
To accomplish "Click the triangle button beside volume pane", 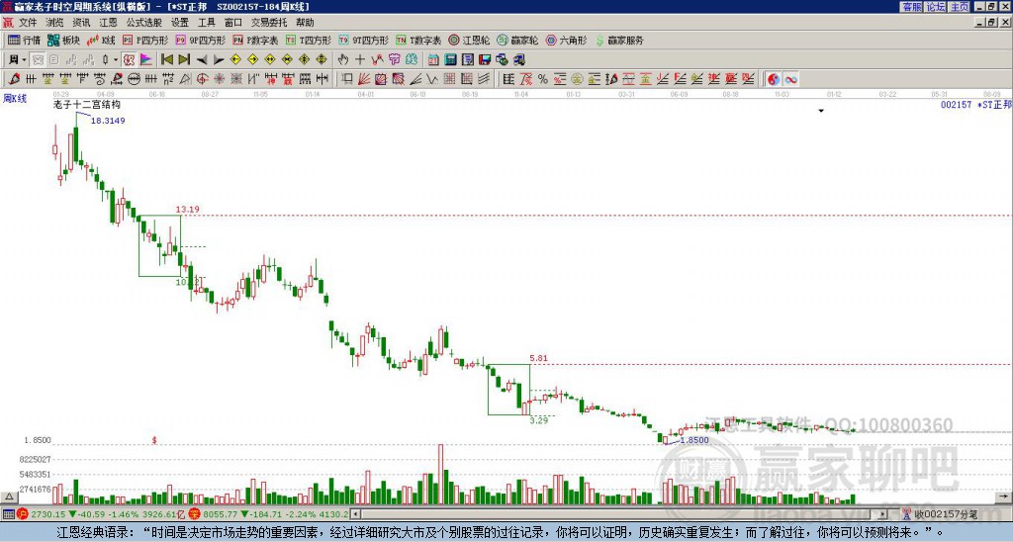I will pos(9,497).
